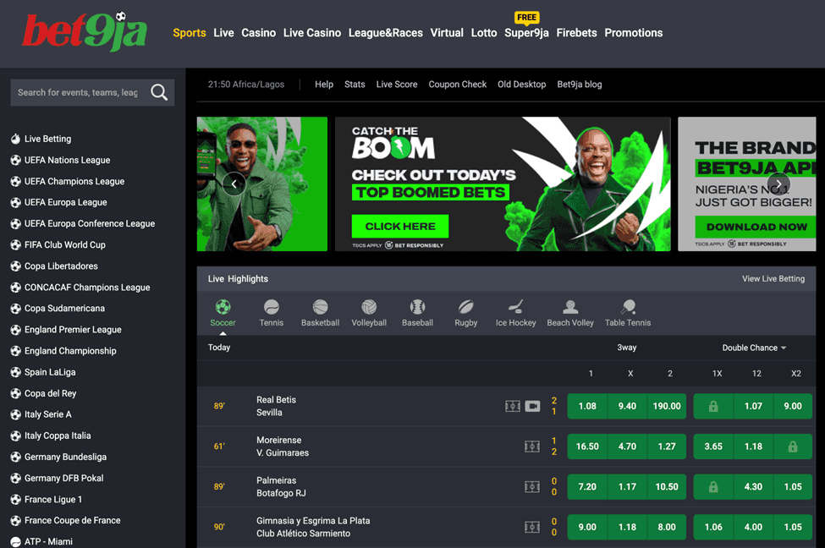This screenshot has height=548, width=825.
Task: Pick Sevilla win odds 190.00
Action: point(667,406)
